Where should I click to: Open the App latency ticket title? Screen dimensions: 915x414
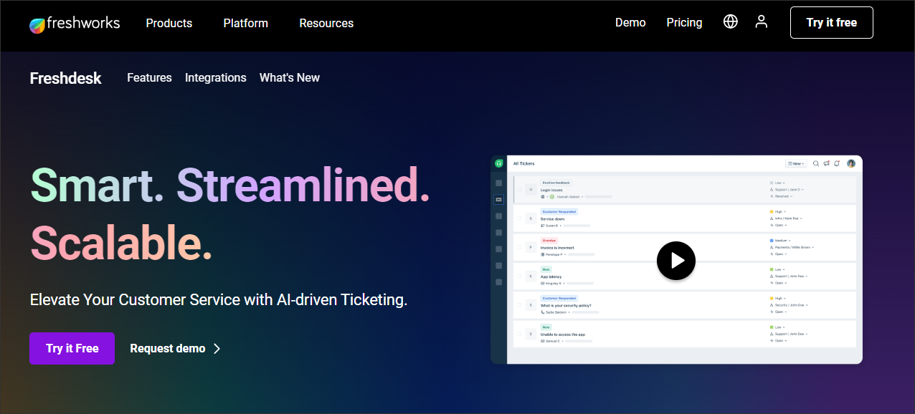pos(551,276)
